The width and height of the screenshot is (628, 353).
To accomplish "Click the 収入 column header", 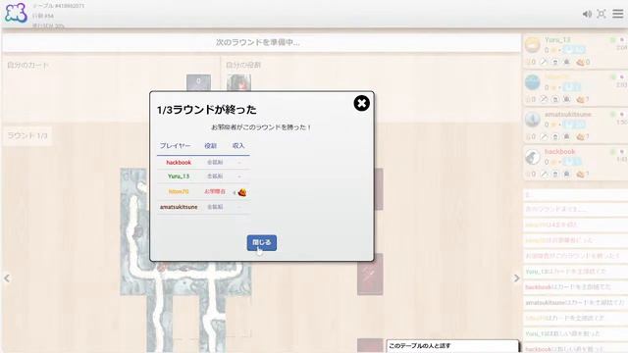I will click(x=238, y=146).
